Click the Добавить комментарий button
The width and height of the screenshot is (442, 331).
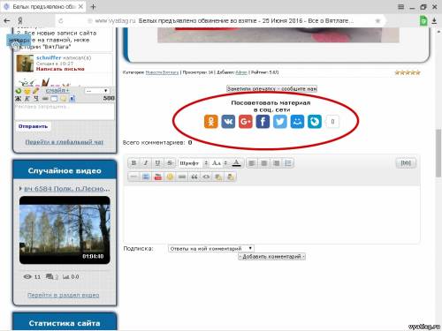pyautogui.click(x=271, y=257)
